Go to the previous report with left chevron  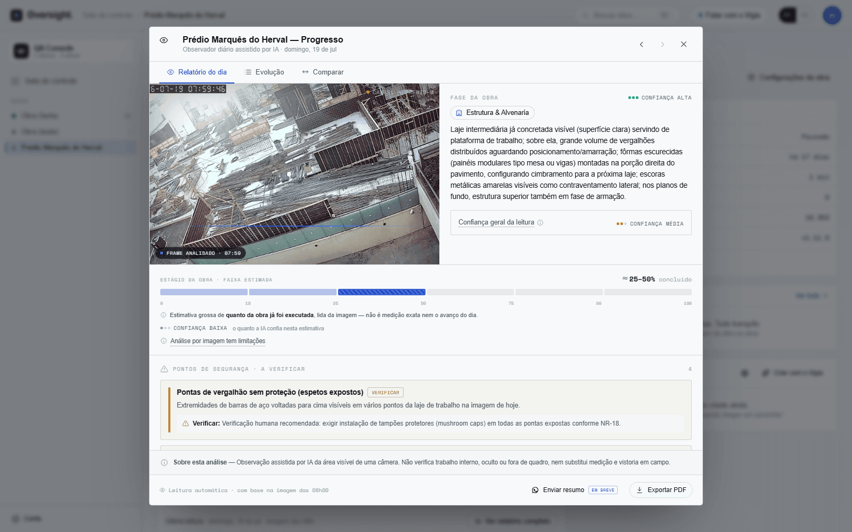pyautogui.click(x=642, y=44)
